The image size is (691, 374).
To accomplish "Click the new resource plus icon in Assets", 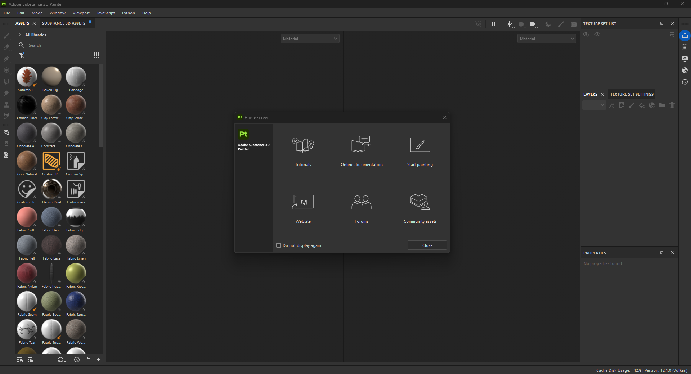I will click(98, 360).
